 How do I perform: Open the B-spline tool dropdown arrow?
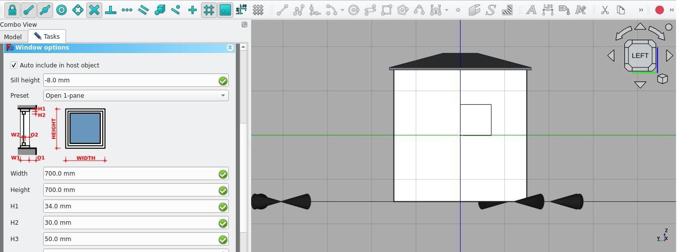[446, 10]
